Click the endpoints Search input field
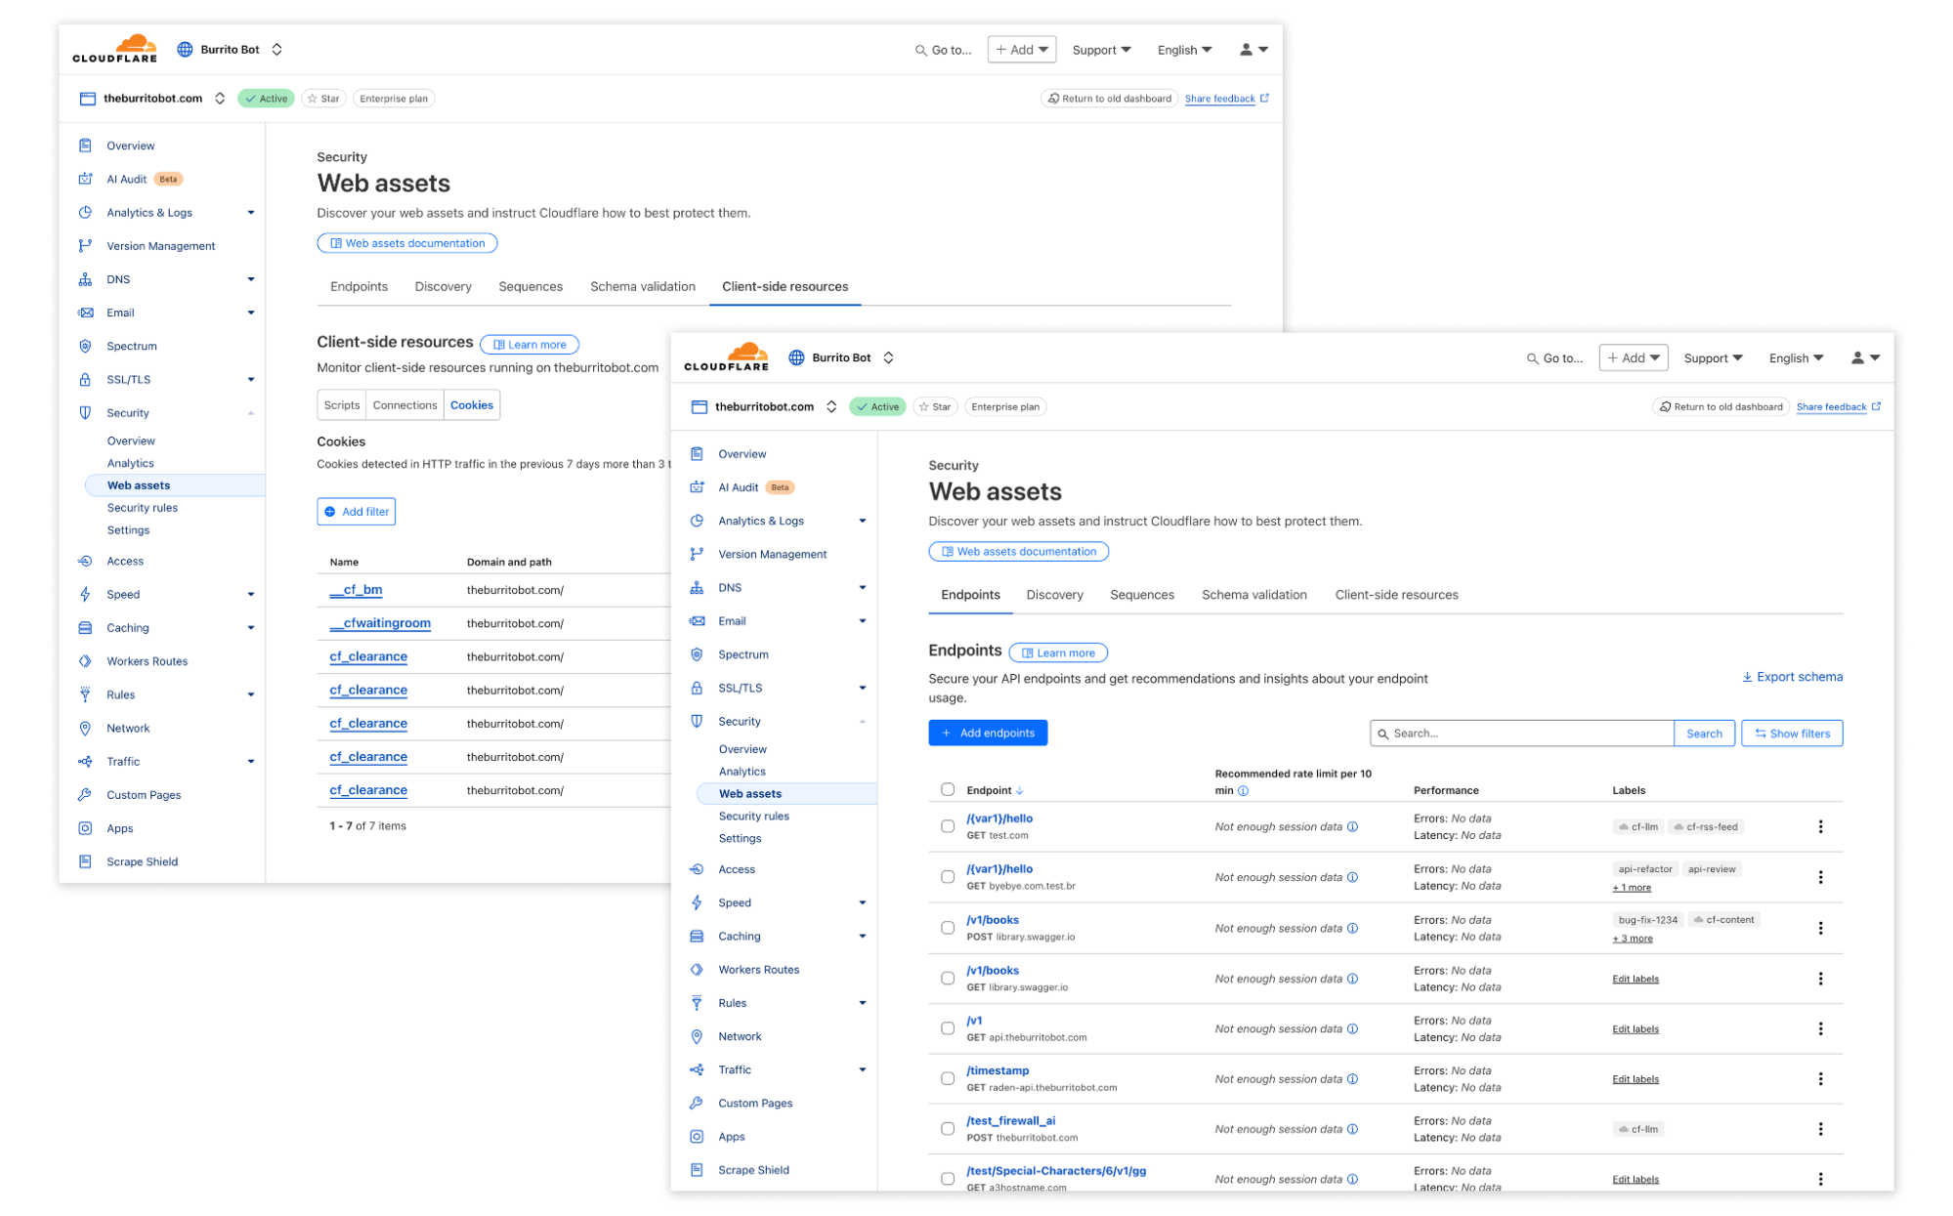The height and width of the screenshot is (1216, 1953). (x=1521, y=734)
